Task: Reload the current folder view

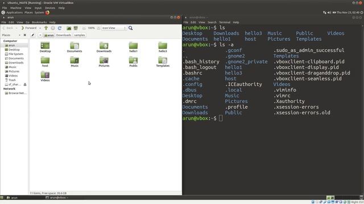Action: [x=60, y=28]
